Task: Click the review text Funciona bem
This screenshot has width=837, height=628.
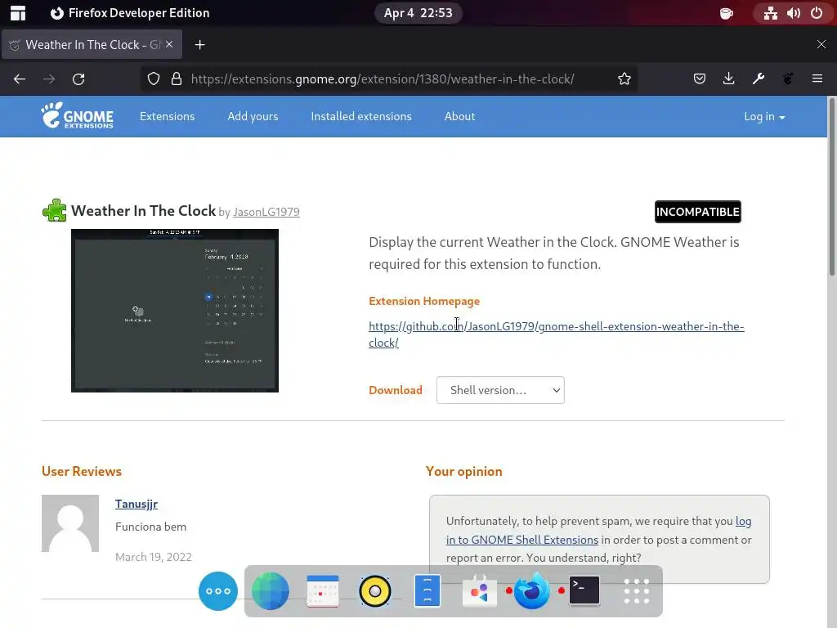Action: 150,527
